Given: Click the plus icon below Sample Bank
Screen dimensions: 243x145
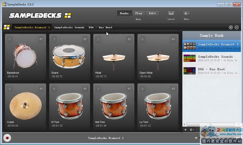Looking at the screenshot, I should 186,130.
